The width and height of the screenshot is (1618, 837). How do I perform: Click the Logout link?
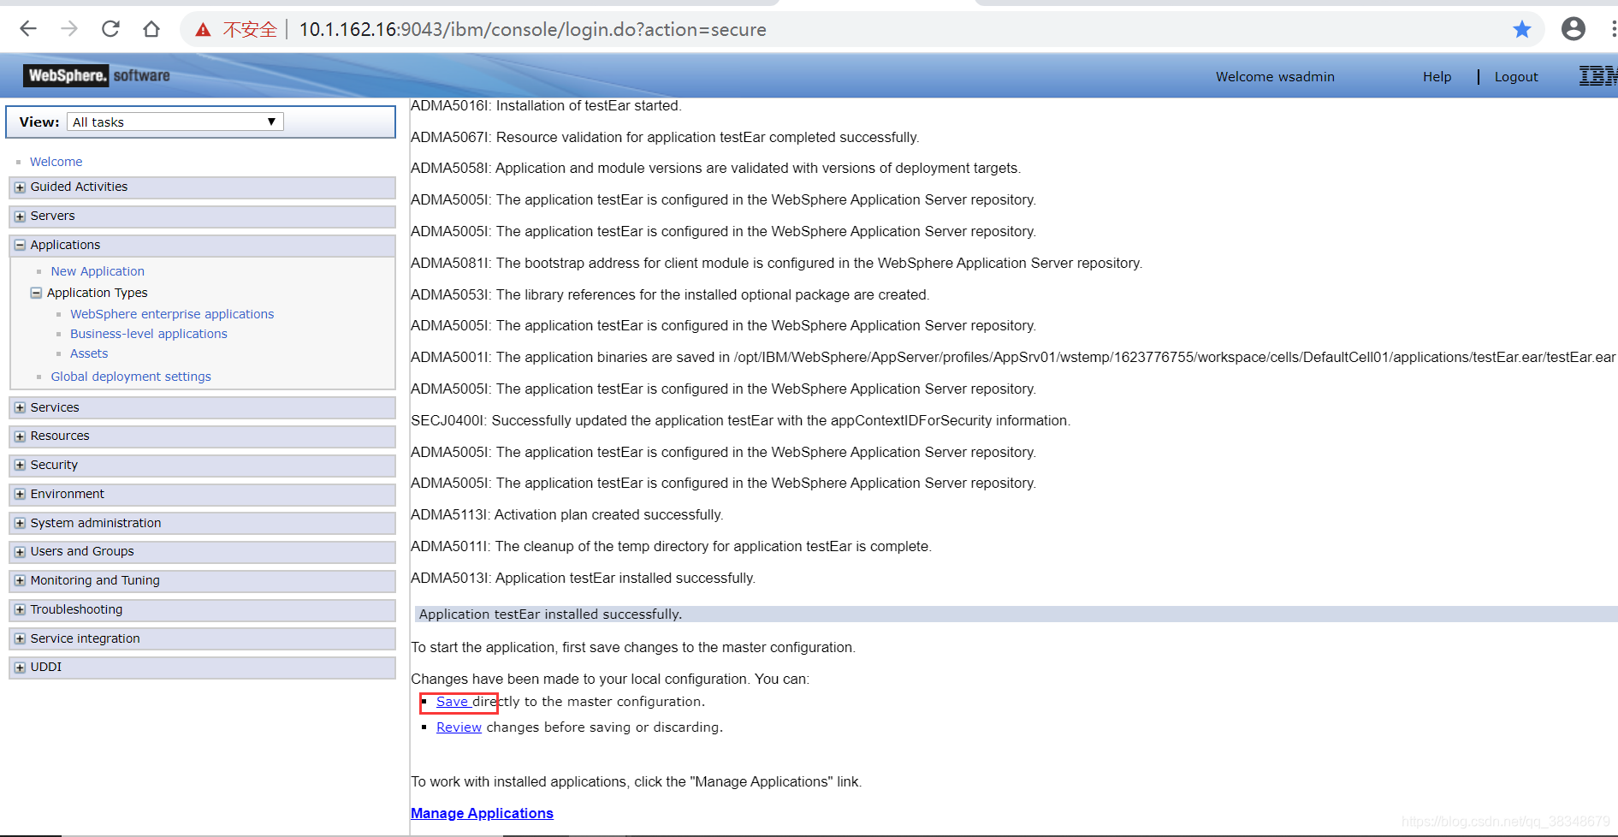point(1516,77)
